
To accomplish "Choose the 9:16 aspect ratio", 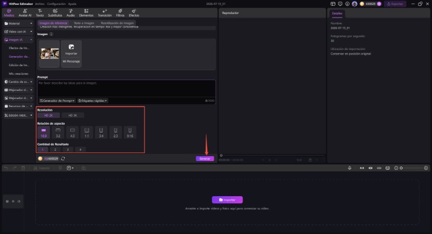I will click(130, 132).
